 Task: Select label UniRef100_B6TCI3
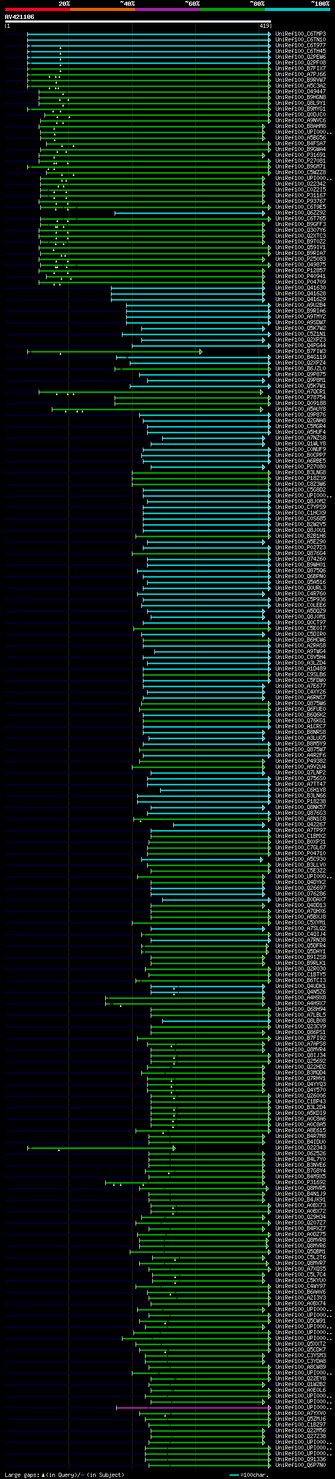pos(300,981)
